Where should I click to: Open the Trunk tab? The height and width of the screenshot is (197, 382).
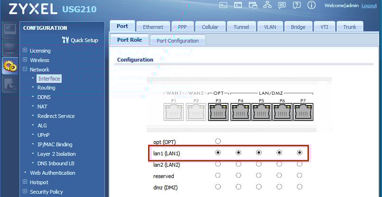coord(350,27)
